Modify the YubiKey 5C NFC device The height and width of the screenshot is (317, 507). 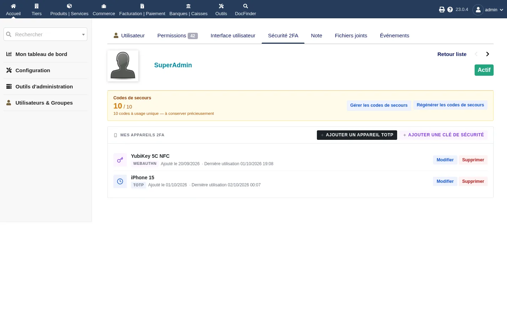coord(445,160)
